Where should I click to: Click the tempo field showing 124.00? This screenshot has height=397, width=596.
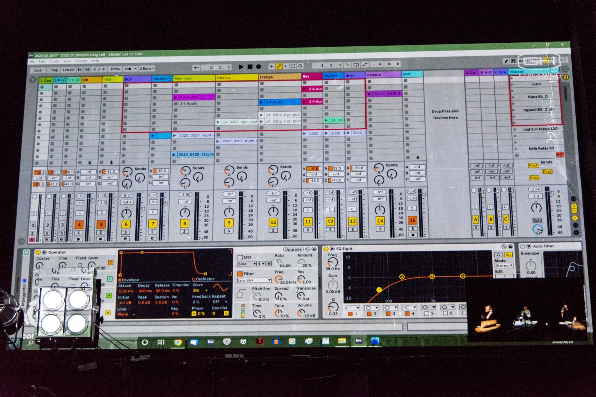[x=68, y=70]
